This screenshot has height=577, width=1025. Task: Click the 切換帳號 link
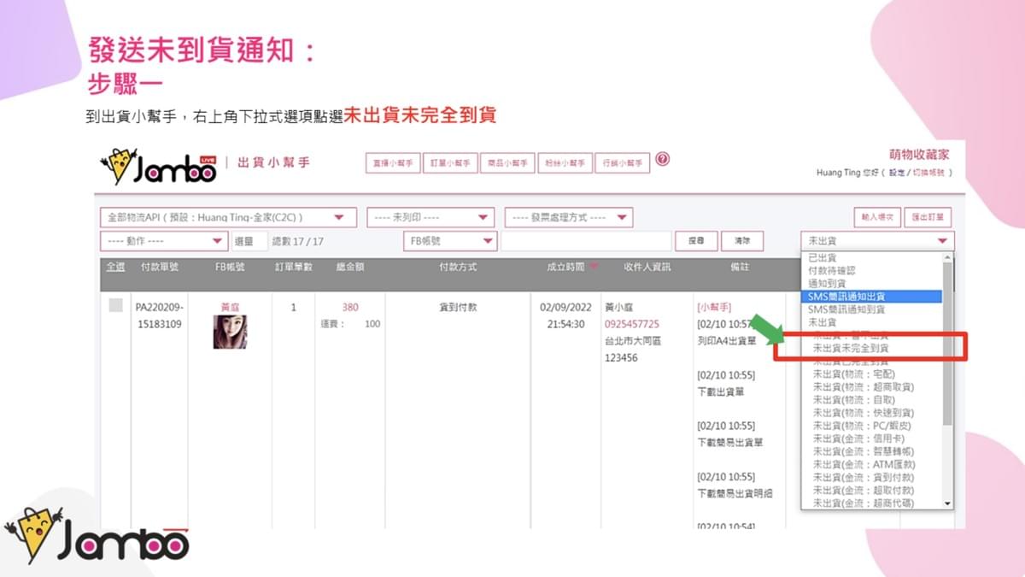click(x=928, y=173)
